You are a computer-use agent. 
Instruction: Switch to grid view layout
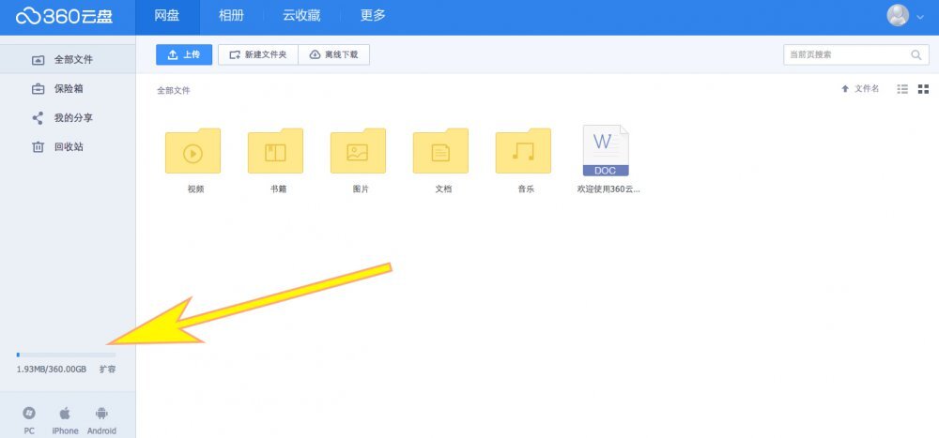coord(923,89)
